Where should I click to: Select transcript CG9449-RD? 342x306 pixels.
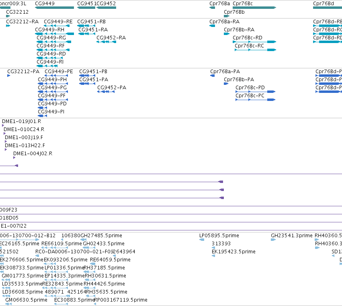coord(51,54)
